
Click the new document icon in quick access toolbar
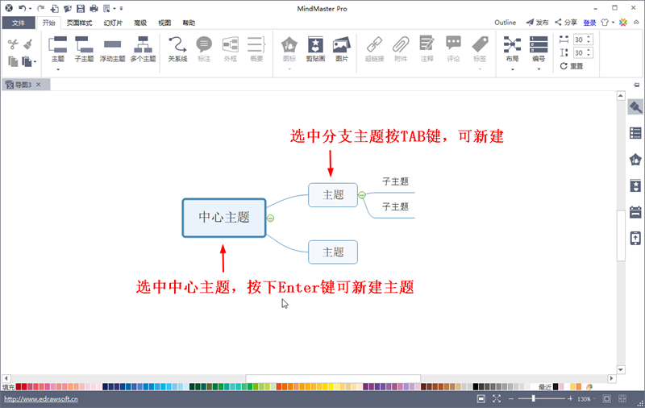pos(54,8)
